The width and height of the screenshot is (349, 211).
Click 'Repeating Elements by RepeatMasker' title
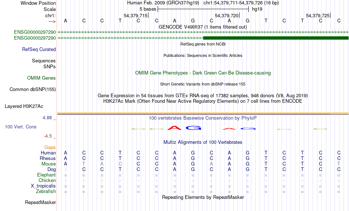pos(203,197)
